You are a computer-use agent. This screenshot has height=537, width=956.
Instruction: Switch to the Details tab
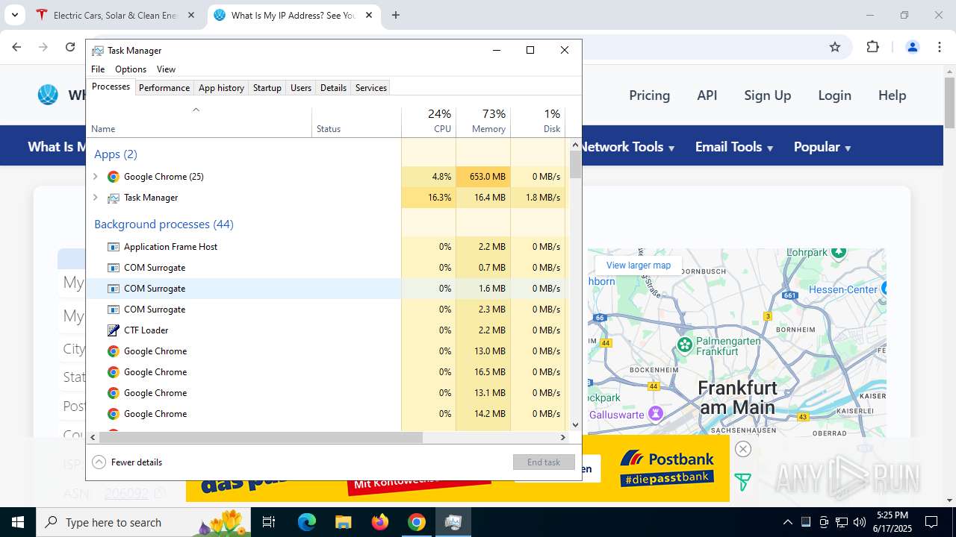point(333,88)
